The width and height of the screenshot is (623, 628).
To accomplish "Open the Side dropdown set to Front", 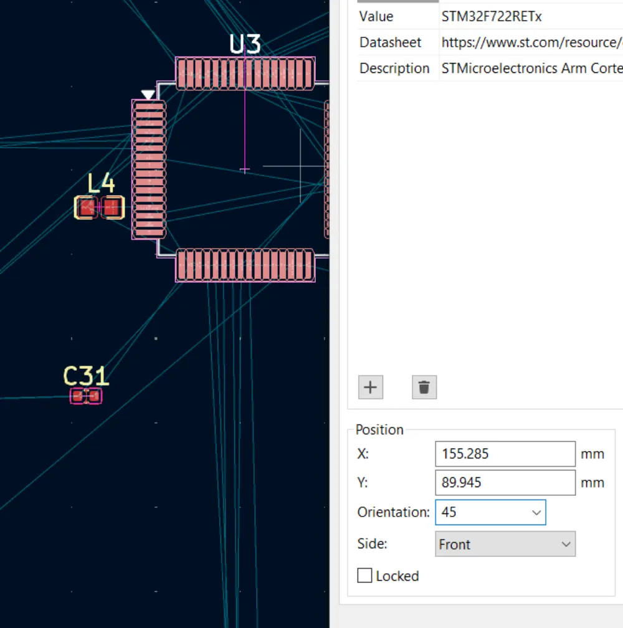I will 505,544.
